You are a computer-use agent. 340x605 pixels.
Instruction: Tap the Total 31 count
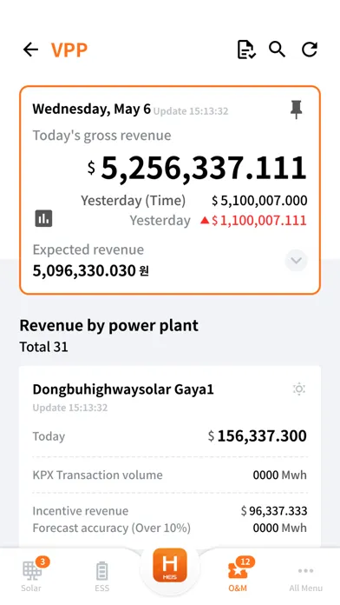pos(44,347)
